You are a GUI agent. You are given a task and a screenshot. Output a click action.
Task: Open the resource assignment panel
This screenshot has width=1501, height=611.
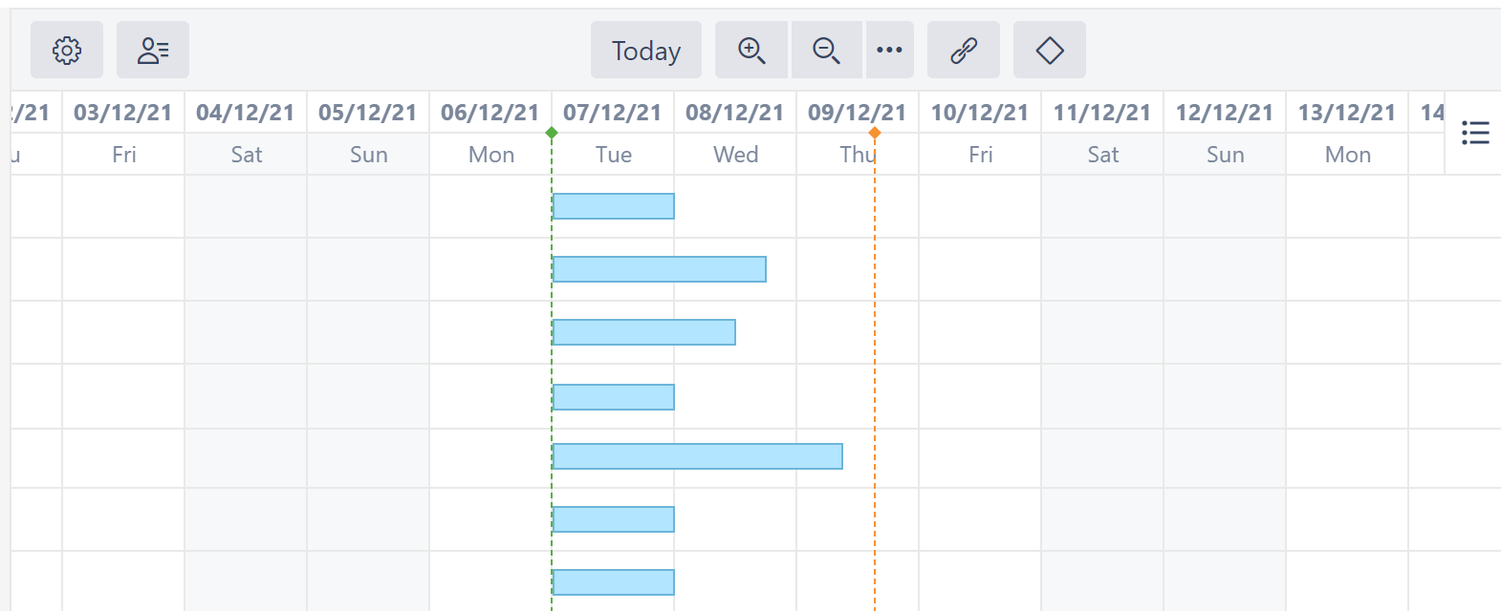pos(152,50)
